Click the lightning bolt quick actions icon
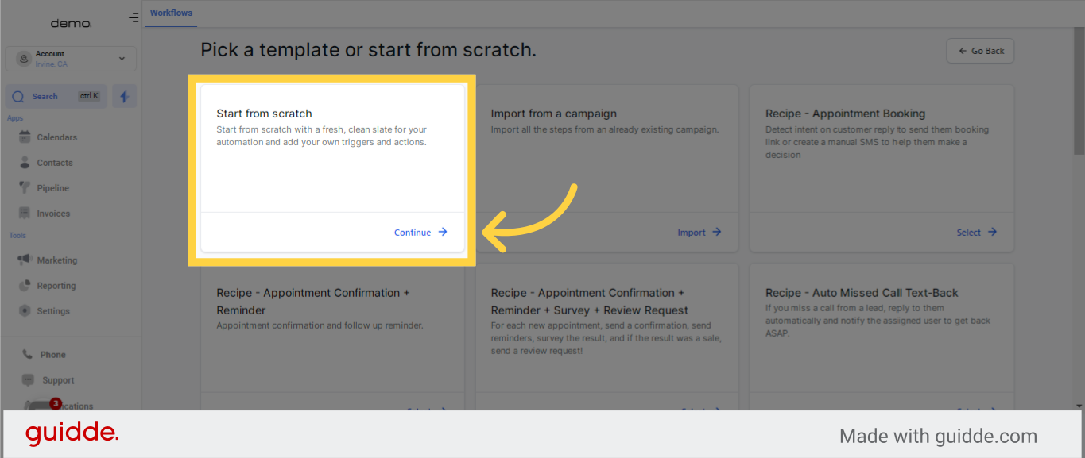This screenshot has width=1085, height=458. pyautogui.click(x=124, y=97)
